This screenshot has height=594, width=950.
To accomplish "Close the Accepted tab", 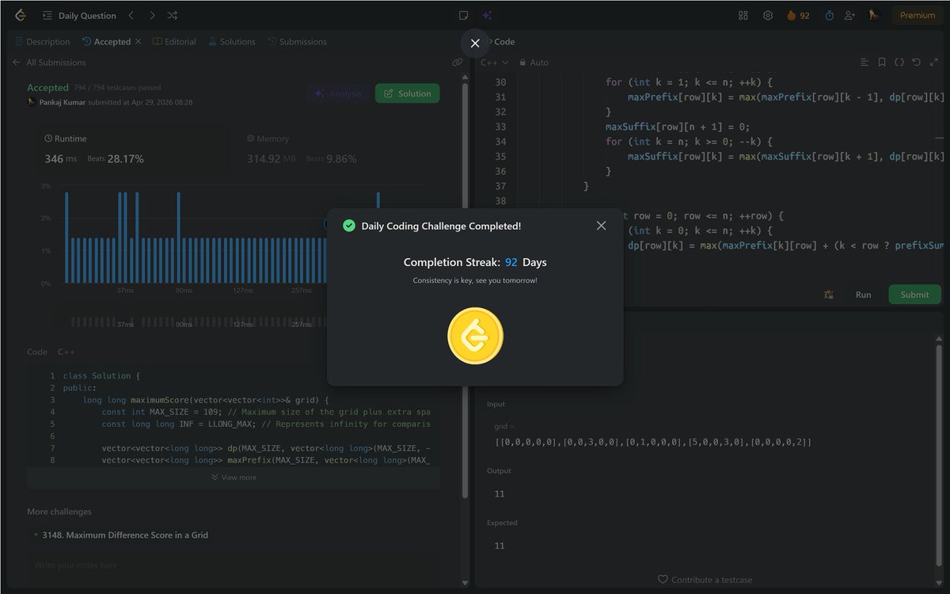I will point(139,41).
